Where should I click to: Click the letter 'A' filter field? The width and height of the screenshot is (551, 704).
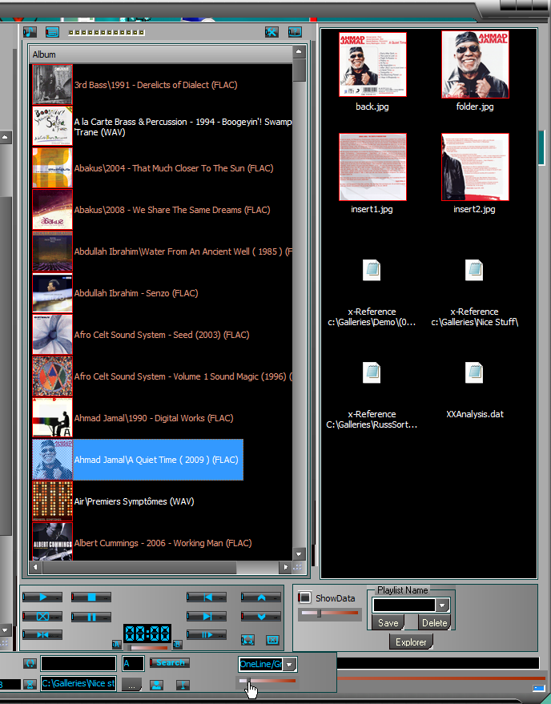tap(133, 663)
